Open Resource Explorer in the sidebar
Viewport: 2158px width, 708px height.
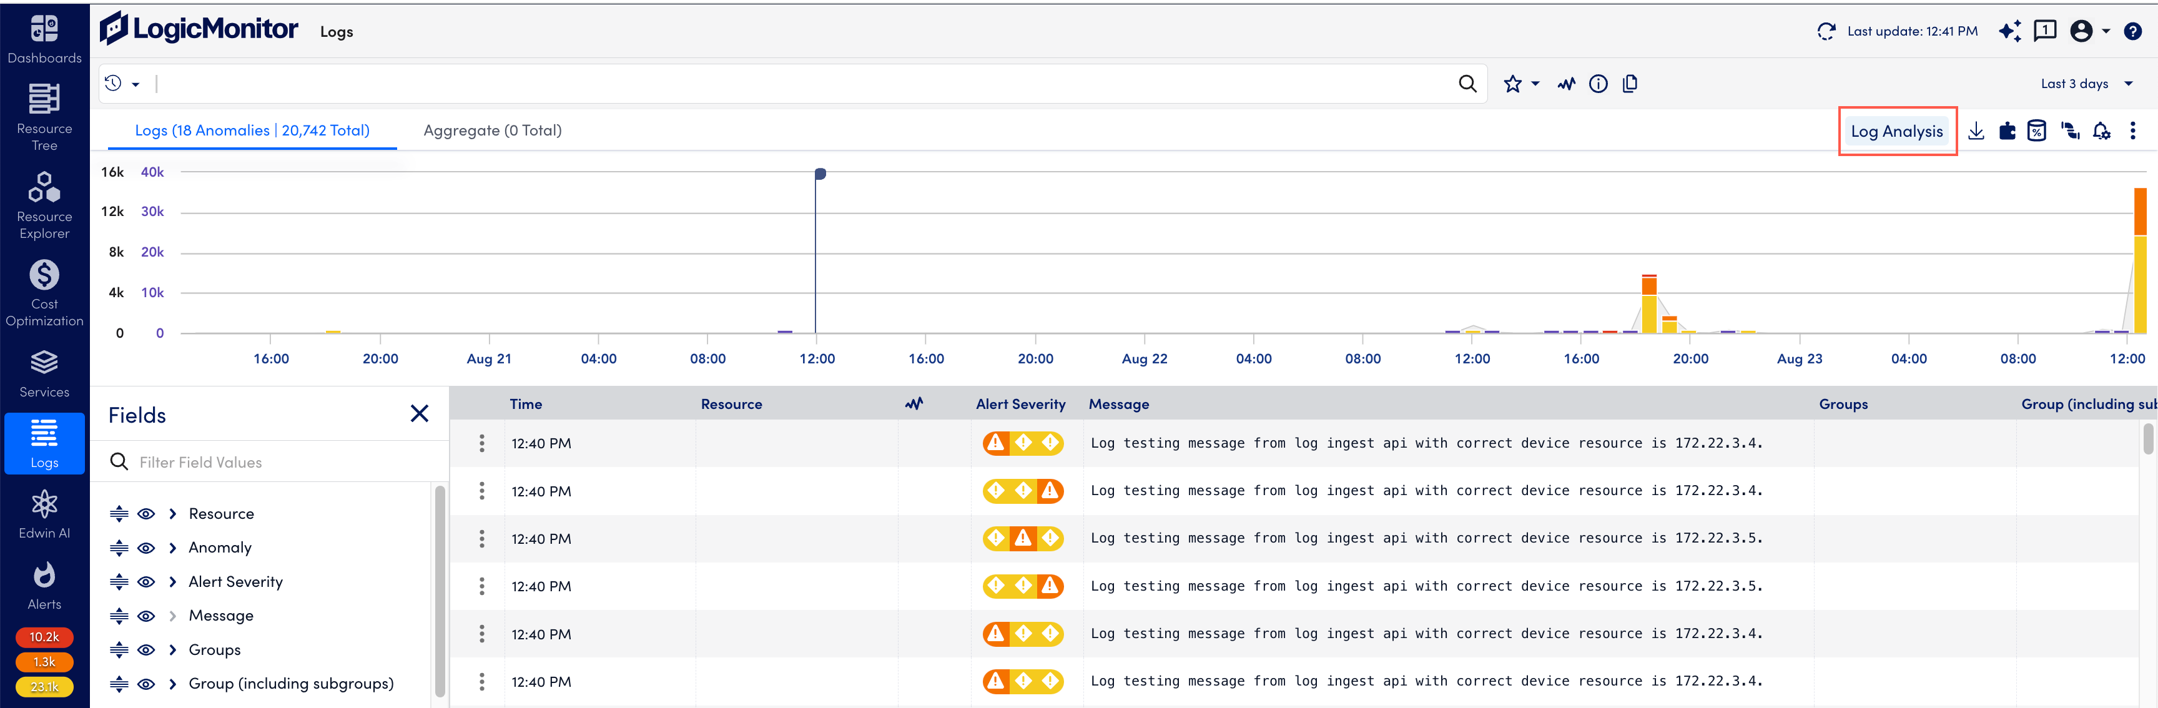coord(44,205)
